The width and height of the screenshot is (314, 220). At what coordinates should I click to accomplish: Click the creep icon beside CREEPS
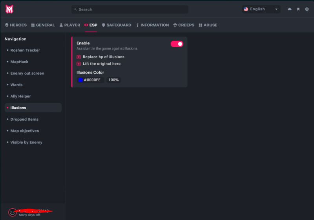175,25
